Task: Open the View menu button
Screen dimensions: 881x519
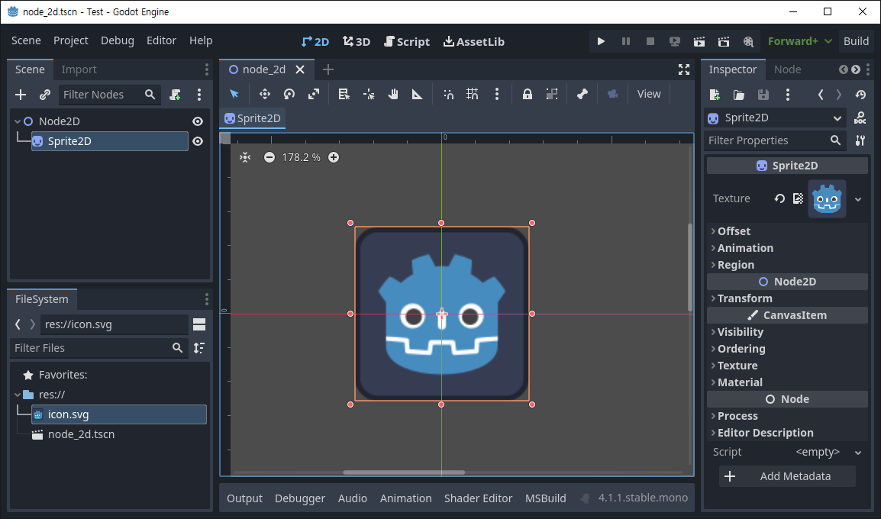Action: (649, 94)
